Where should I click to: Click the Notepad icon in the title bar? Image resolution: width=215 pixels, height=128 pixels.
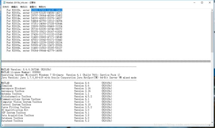pos(4,3)
